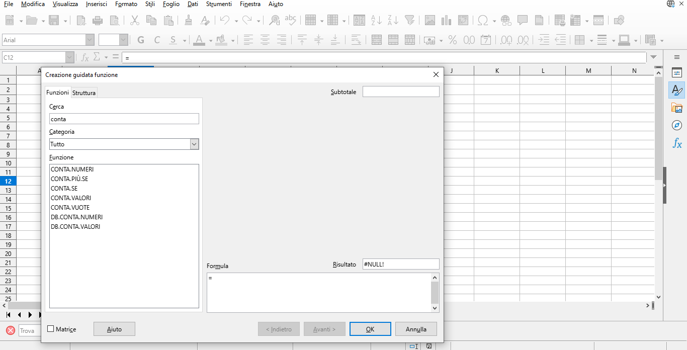Insert a special character Omega symbol
This screenshot has height=350, width=687.
coord(483,20)
